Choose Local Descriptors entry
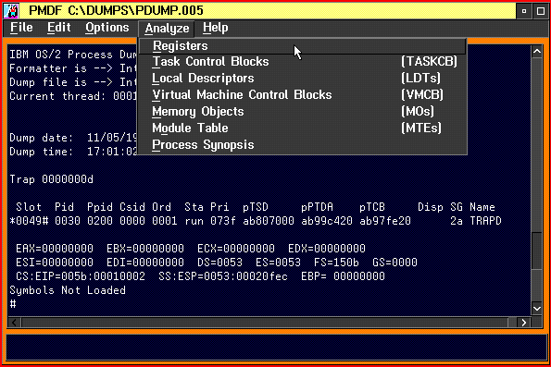This screenshot has height=367, width=551. tap(303, 78)
